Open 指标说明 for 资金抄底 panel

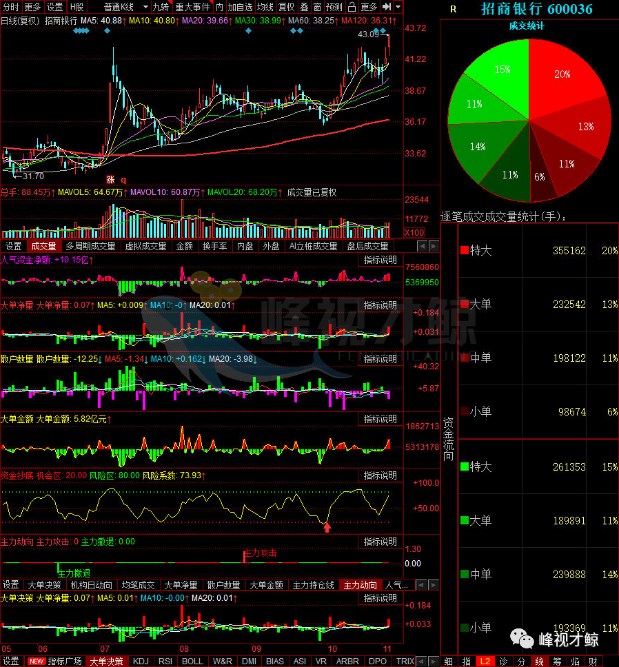(x=380, y=475)
